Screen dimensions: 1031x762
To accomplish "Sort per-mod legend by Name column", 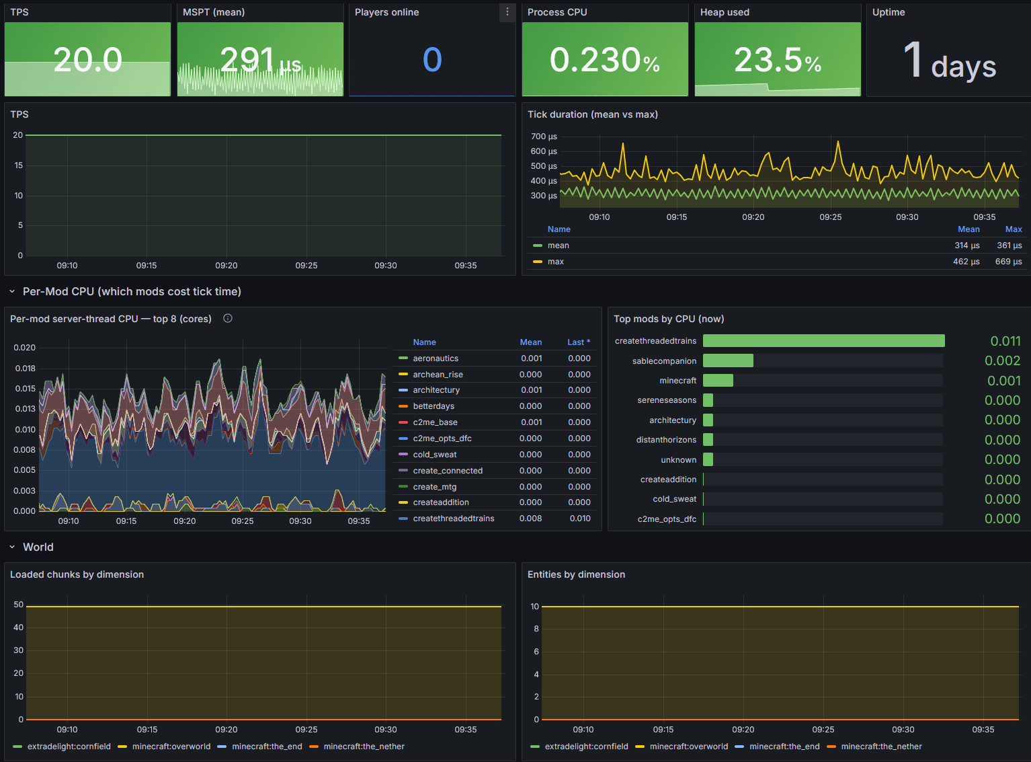I will pos(425,342).
